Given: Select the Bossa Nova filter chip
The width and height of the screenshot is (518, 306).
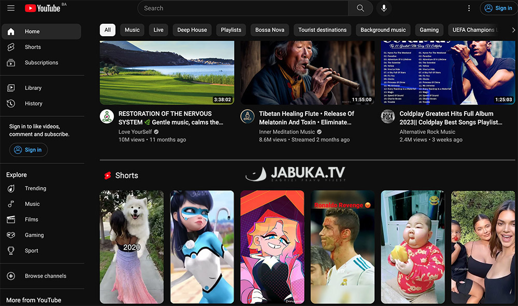Looking at the screenshot, I should (x=269, y=30).
